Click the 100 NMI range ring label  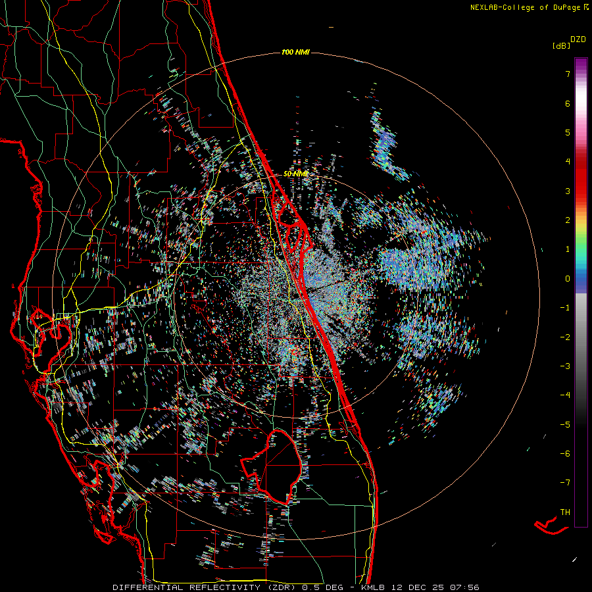pos(295,52)
